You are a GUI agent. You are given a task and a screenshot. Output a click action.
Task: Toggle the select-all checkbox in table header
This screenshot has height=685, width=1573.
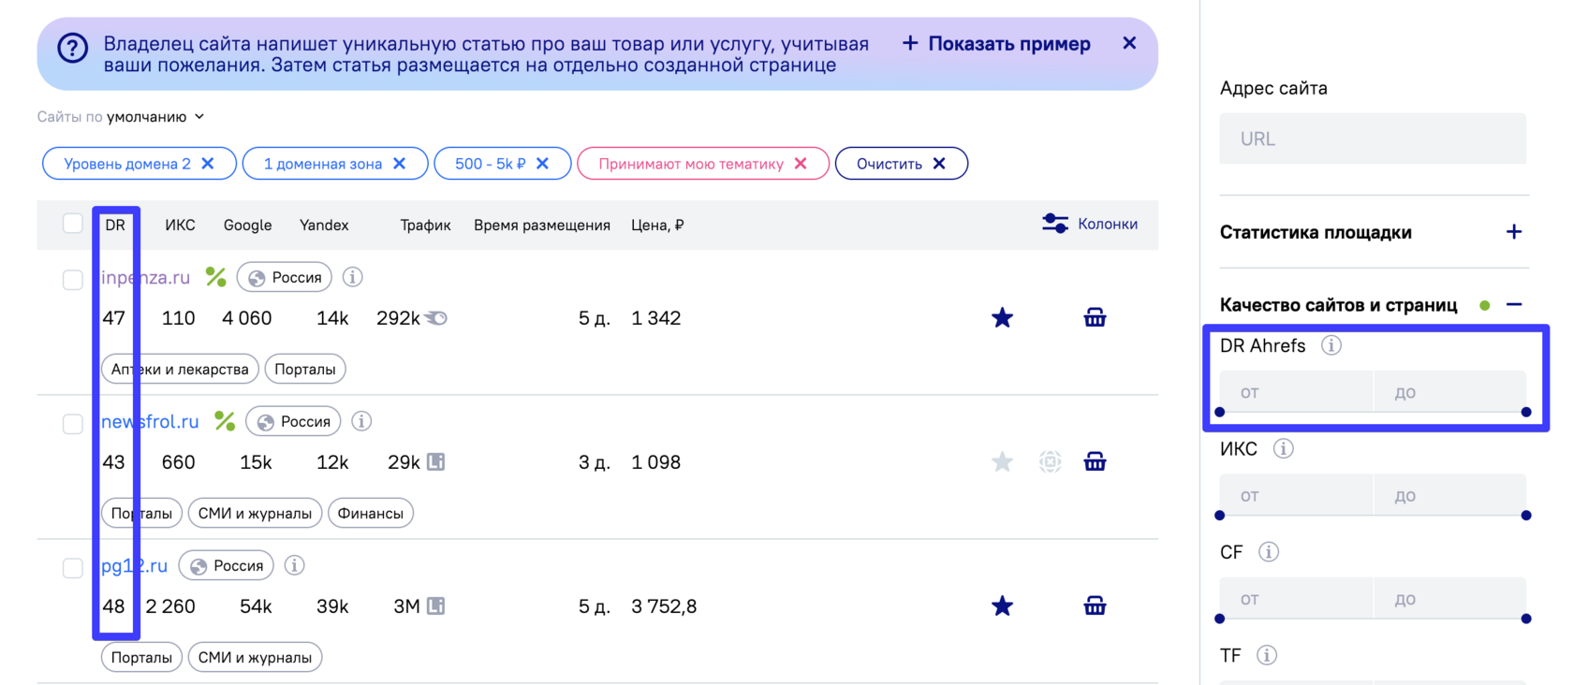73,224
